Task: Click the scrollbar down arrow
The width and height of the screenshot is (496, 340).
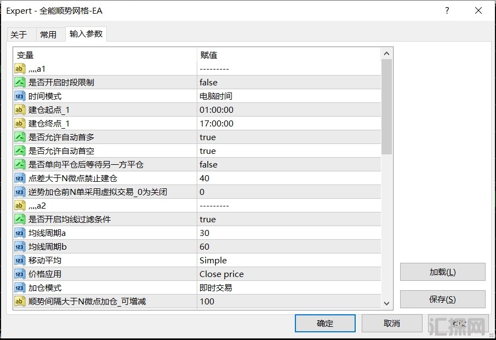Action: click(x=387, y=303)
